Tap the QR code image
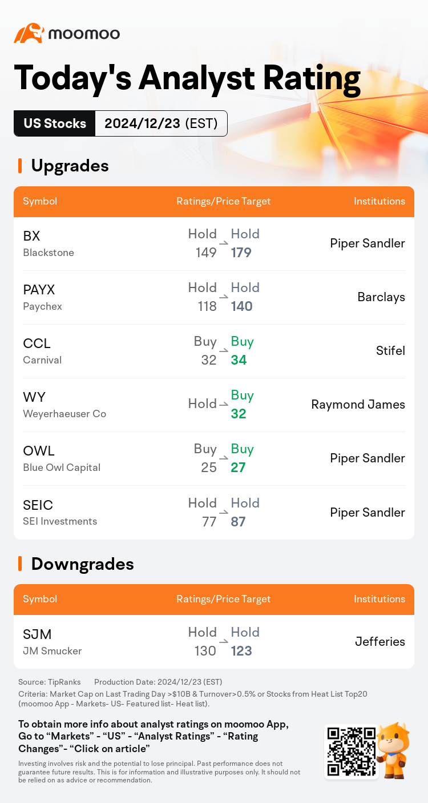428x803 pixels. point(351,752)
